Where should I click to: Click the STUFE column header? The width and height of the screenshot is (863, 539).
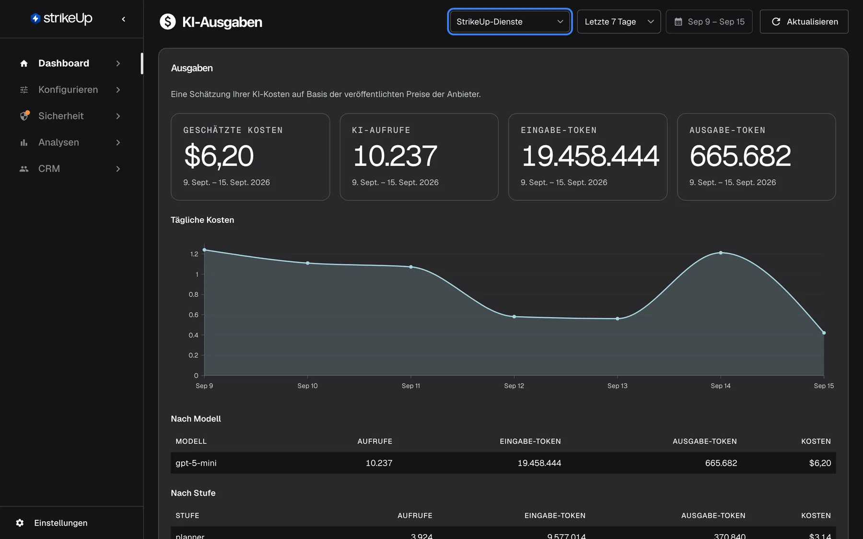coord(187,516)
